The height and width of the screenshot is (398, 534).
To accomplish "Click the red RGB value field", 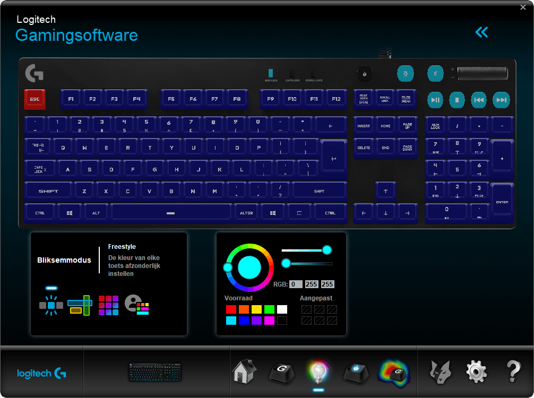I will (x=296, y=284).
